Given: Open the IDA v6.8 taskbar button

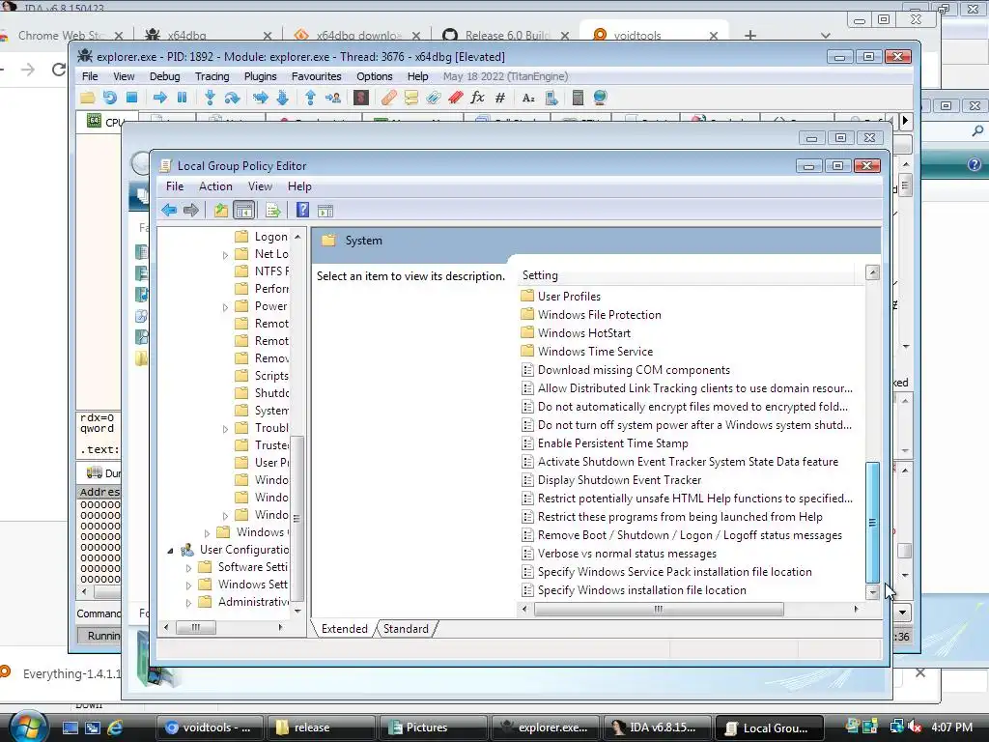Looking at the screenshot, I should (x=656, y=728).
